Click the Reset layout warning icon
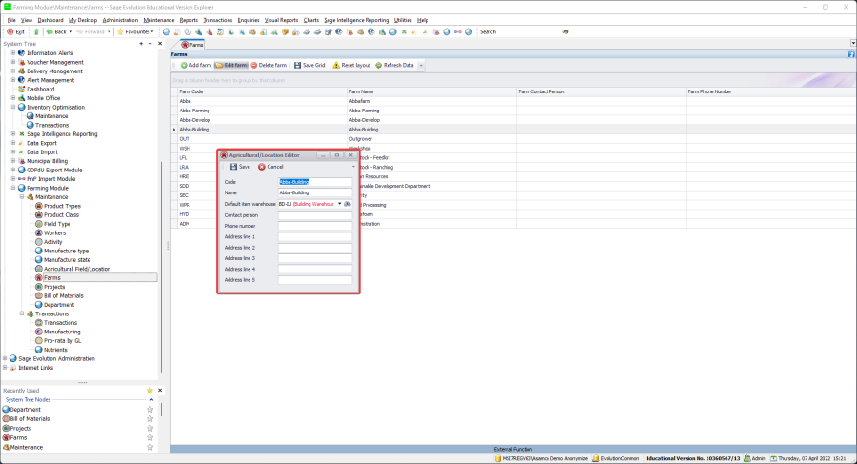Viewport: 857px width, 464px height. click(336, 65)
